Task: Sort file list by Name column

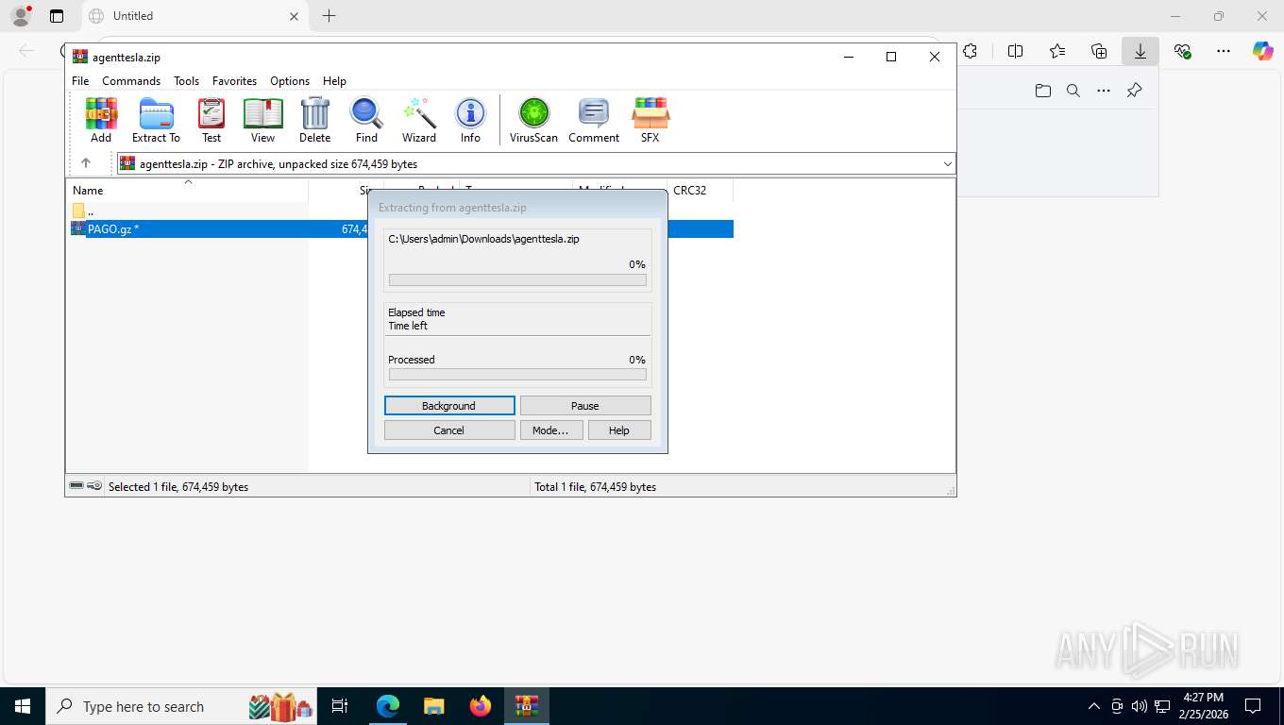Action: [187, 190]
